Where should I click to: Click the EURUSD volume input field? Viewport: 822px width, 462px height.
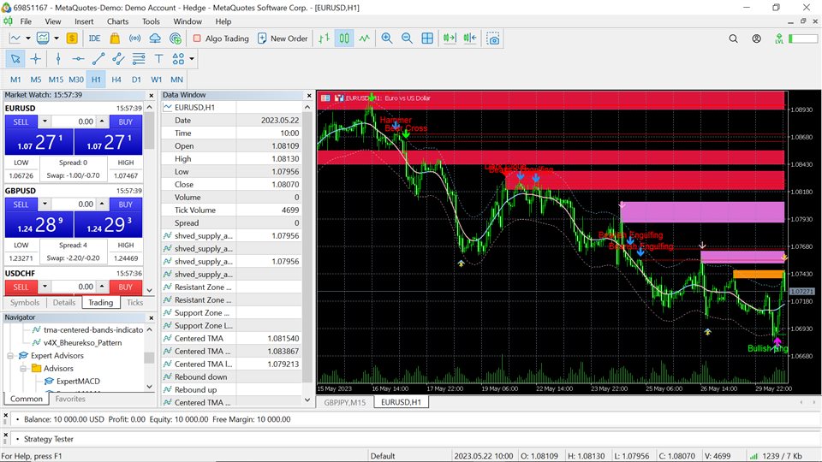pos(74,121)
